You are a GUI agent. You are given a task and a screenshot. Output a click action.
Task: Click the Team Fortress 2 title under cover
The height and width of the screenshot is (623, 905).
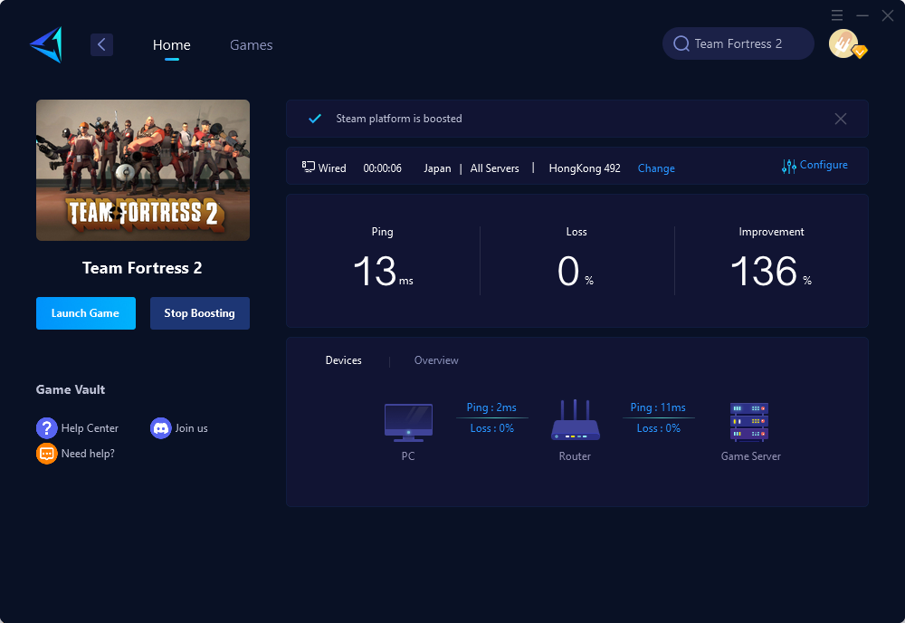(142, 268)
